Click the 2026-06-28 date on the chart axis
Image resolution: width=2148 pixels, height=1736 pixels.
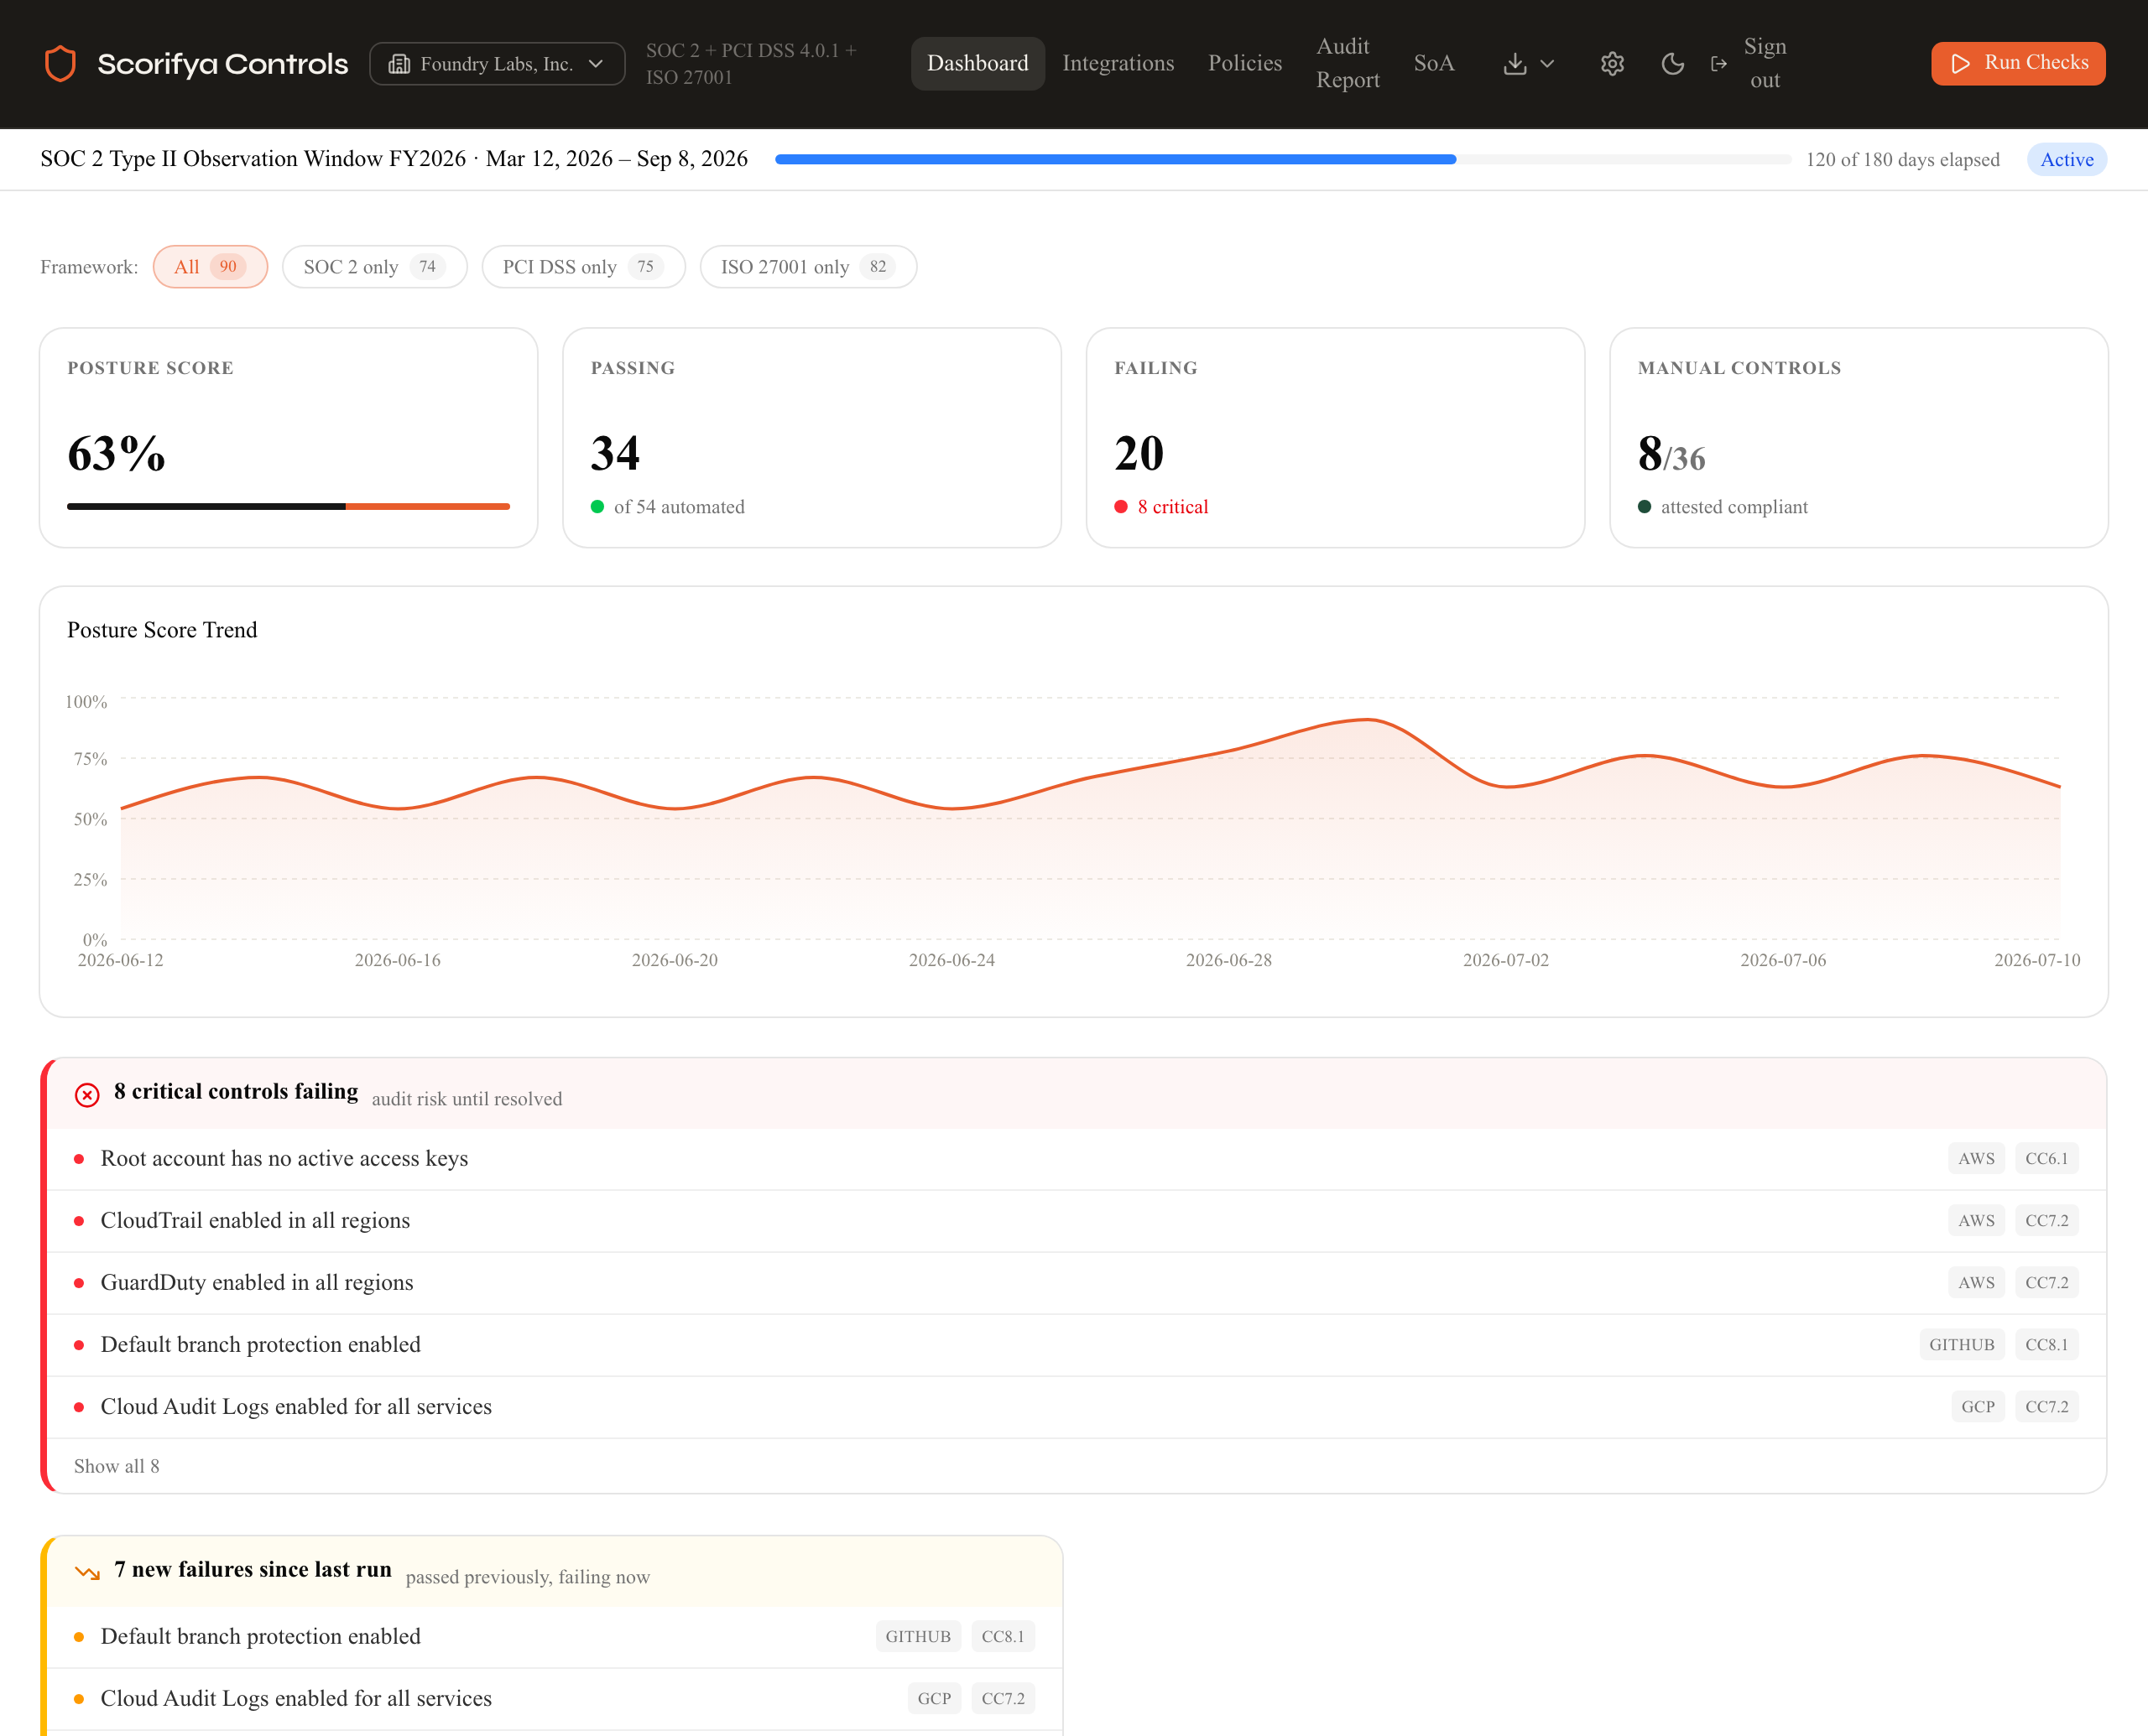tap(1228, 961)
